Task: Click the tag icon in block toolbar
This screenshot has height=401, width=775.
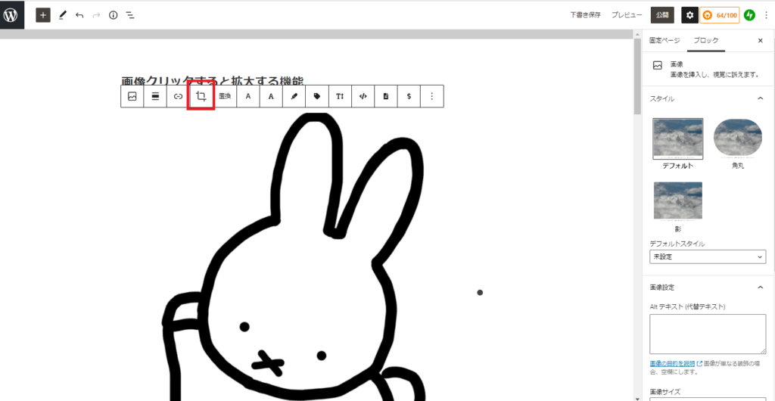Action: (x=316, y=96)
